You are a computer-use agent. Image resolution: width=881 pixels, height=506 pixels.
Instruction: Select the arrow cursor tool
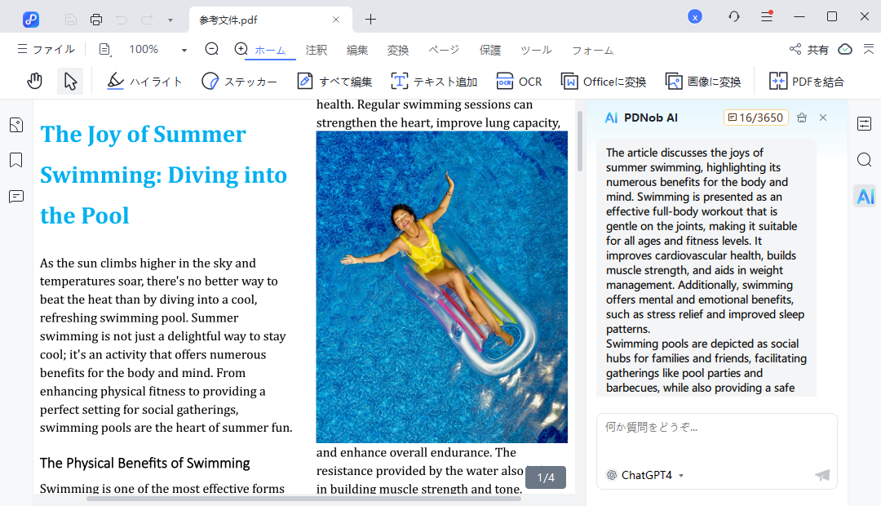(x=70, y=81)
